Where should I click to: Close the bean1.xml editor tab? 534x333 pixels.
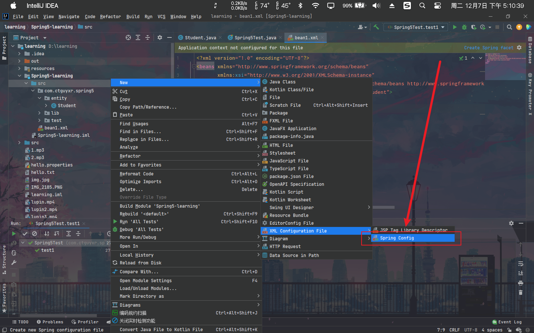click(323, 37)
